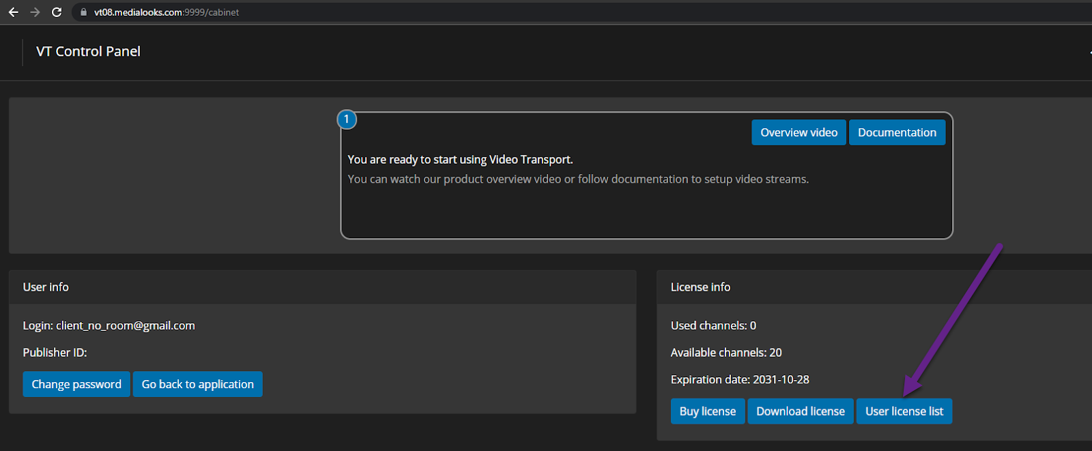This screenshot has width=1092, height=451.
Task: Click the vt08.medialooks.com address bar
Action: pos(167,12)
